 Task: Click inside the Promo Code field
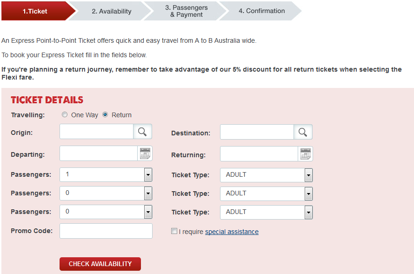(106, 231)
